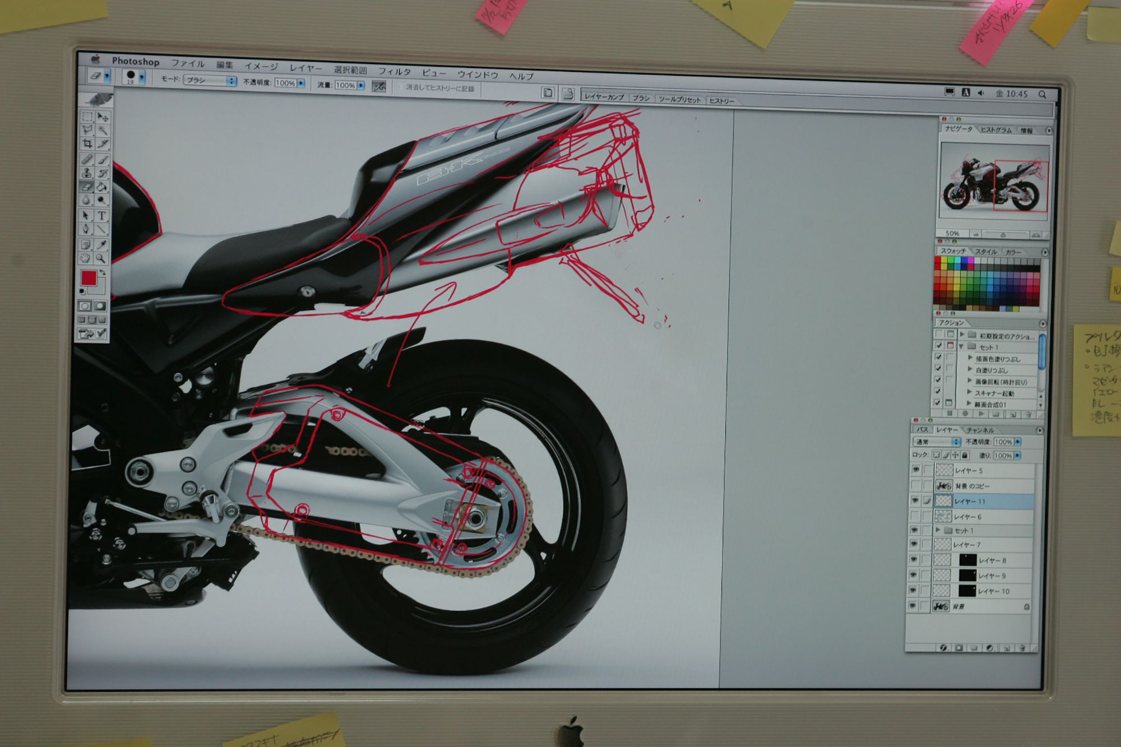
Task: Swap foreground and background colors
Action: pos(103,272)
